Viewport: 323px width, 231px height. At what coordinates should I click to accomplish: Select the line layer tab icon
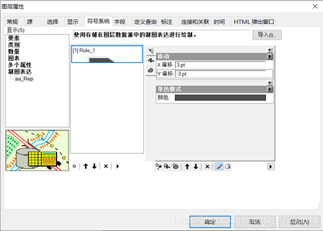tap(151, 61)
